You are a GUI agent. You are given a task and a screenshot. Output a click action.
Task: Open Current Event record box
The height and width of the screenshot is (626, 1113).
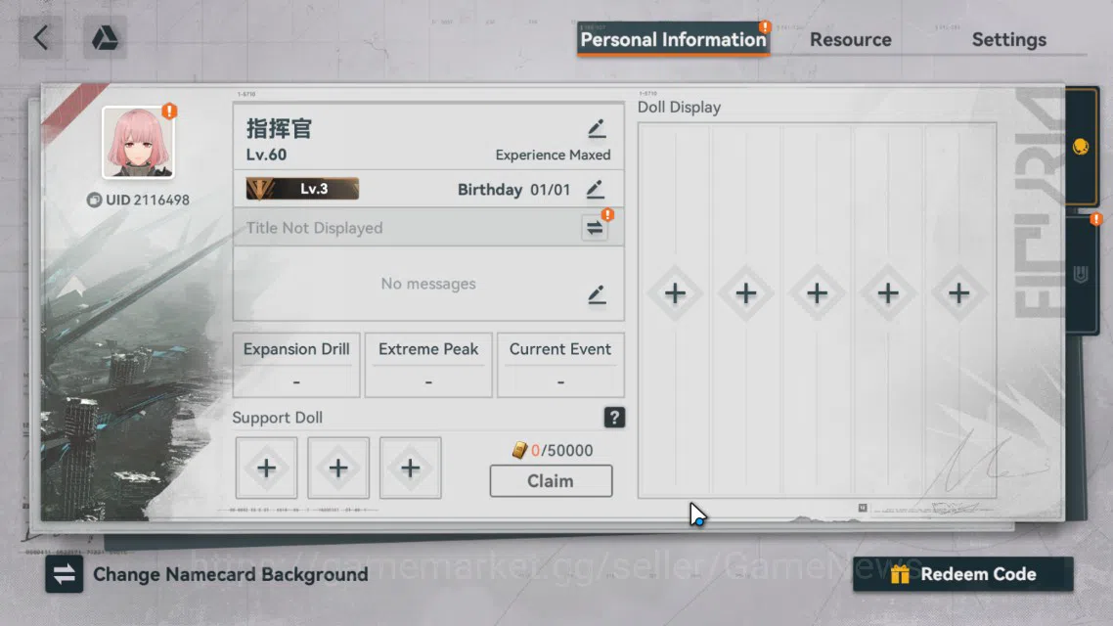tap(560, 365)
